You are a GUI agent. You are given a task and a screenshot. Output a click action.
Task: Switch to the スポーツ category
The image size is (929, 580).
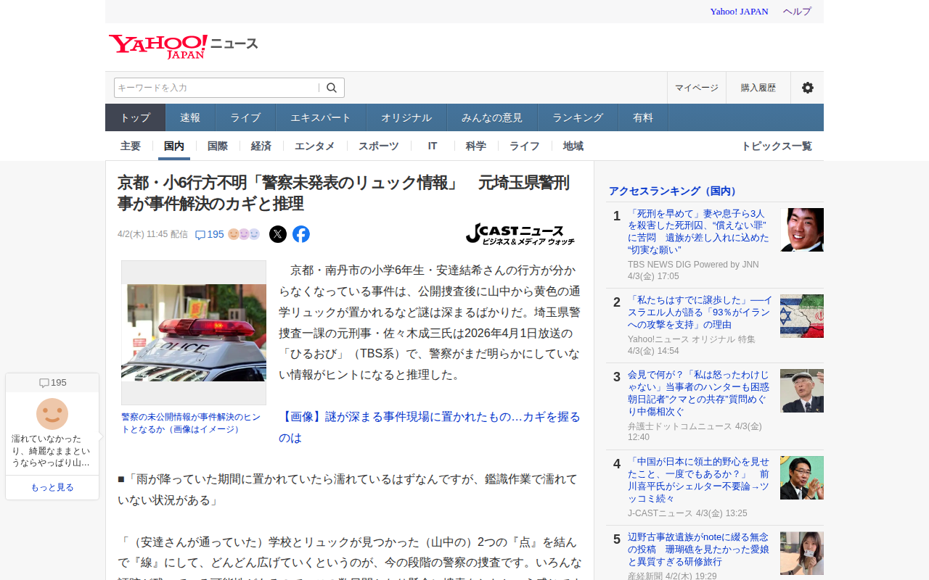click(x=379, y=146)
